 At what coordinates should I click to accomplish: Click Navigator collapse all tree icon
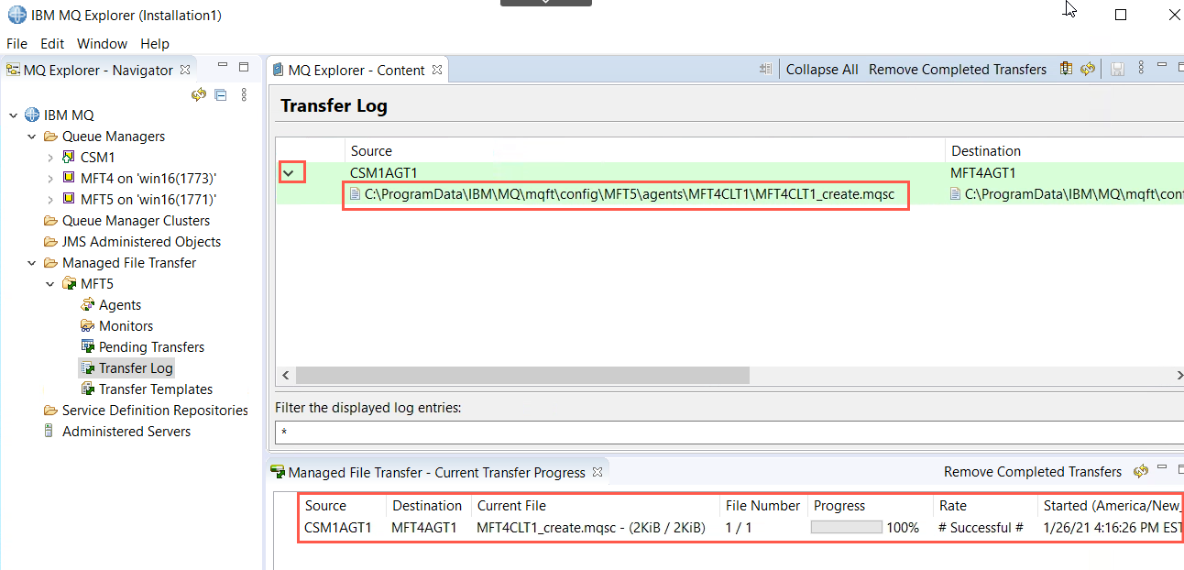click(221, 94)
